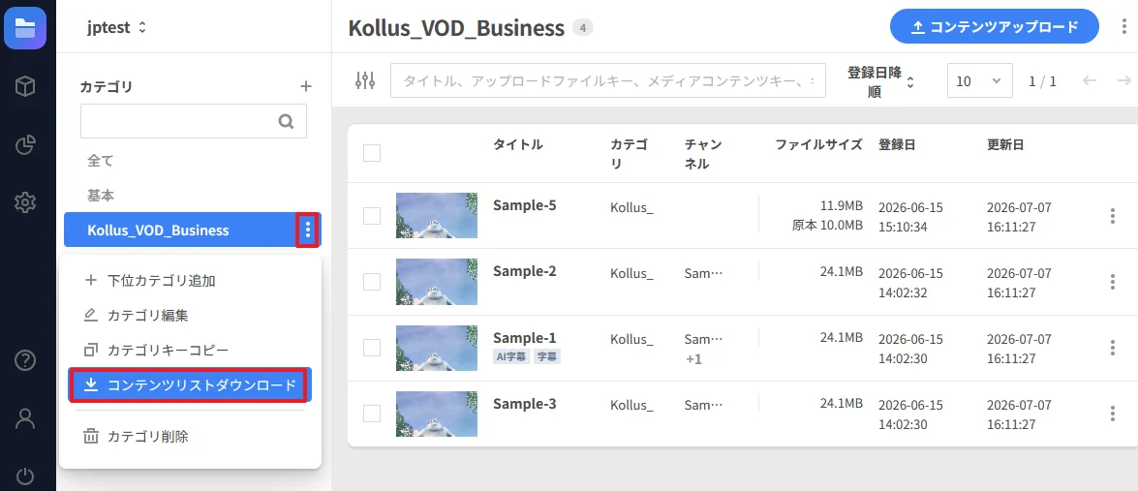Click the power logout icon

(x=25, y=476)
